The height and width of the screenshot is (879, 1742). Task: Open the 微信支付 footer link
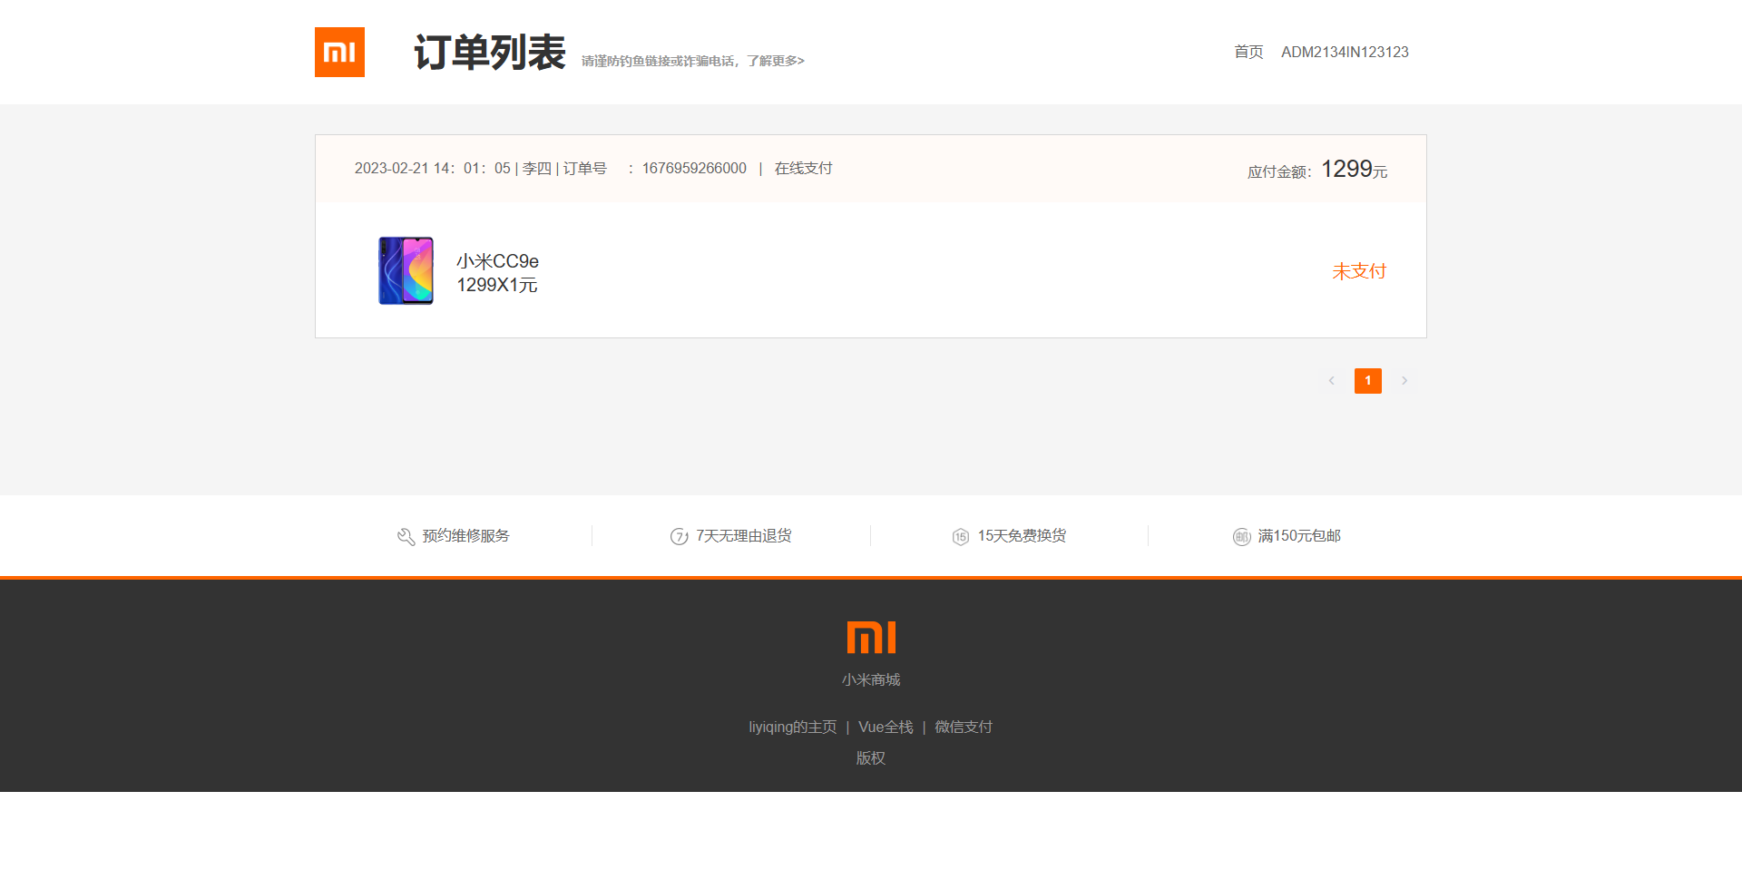tap(963, 727)
